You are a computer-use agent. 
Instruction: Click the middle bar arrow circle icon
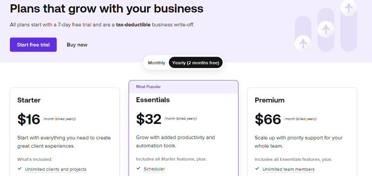tap(326, 29)
